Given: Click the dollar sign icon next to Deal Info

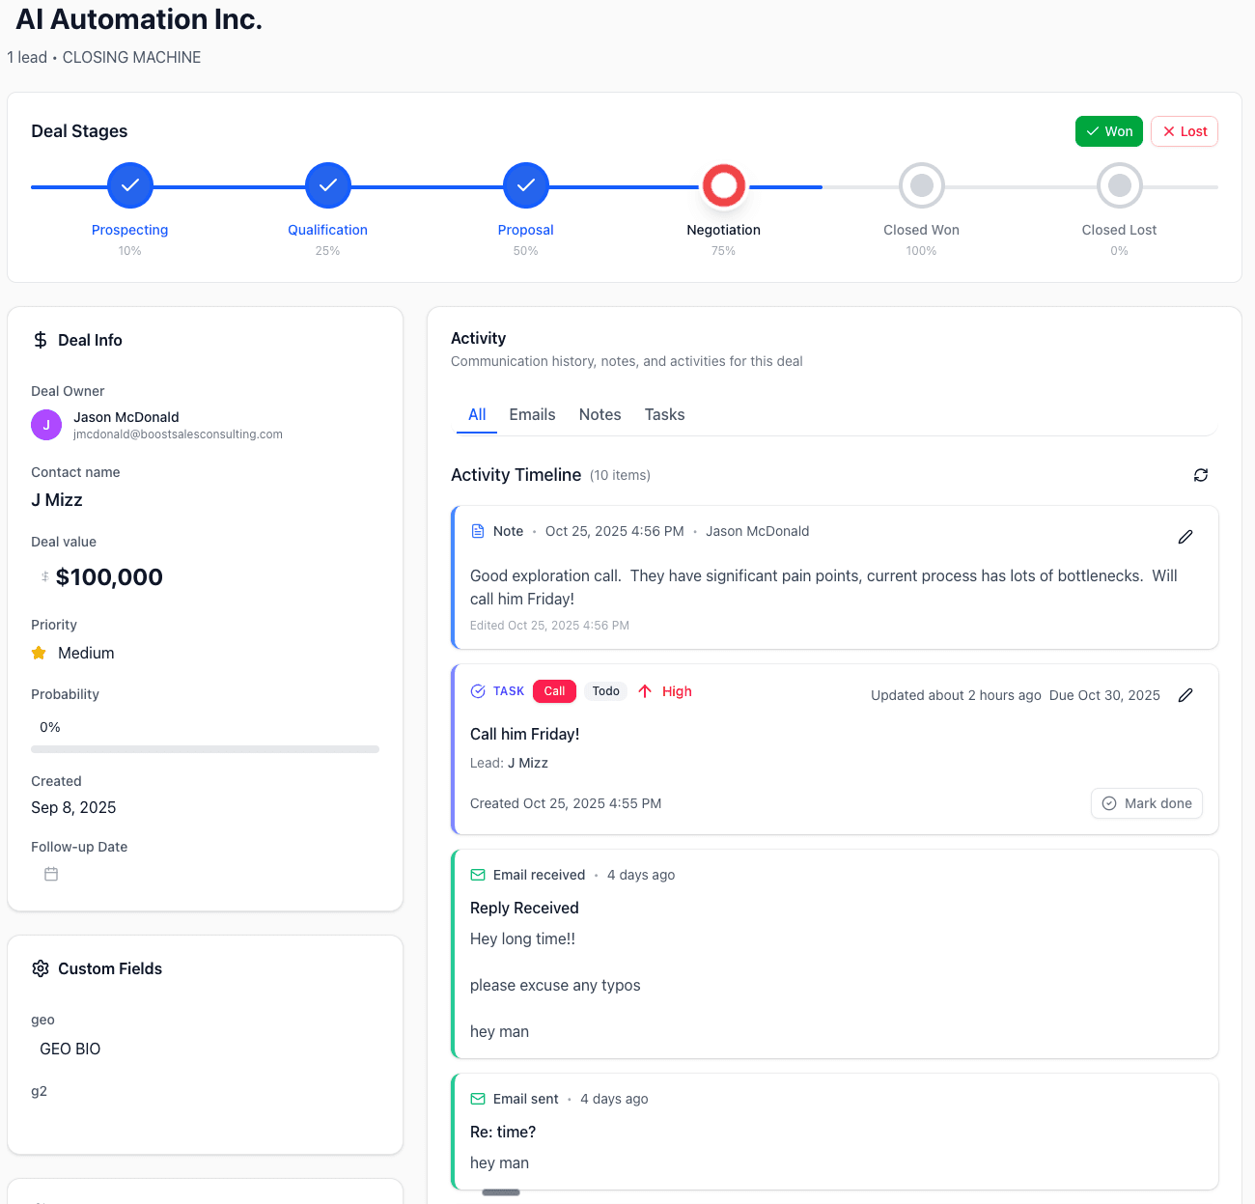Looking at the screenshot, I should (40, 340).
